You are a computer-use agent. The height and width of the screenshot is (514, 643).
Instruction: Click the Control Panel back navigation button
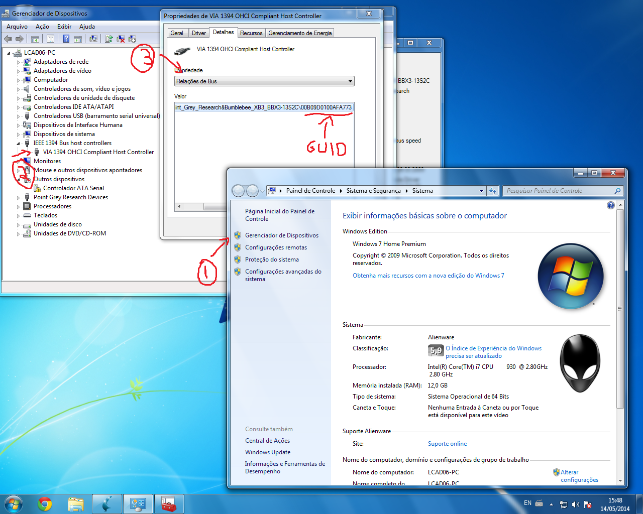(x=238, y=191)
